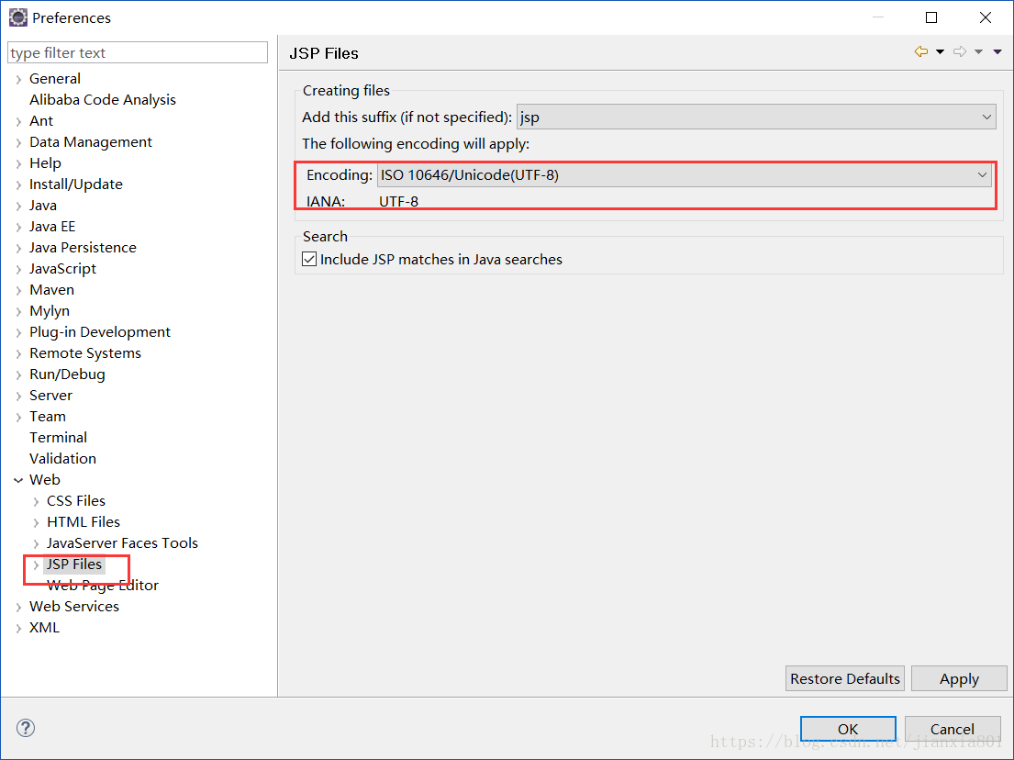Open the suffix jsp combo box

tap(756, 117)
